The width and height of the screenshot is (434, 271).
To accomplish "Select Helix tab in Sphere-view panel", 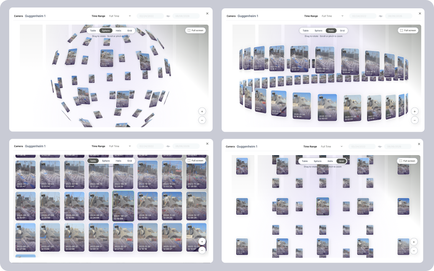I will click(118, 30).
